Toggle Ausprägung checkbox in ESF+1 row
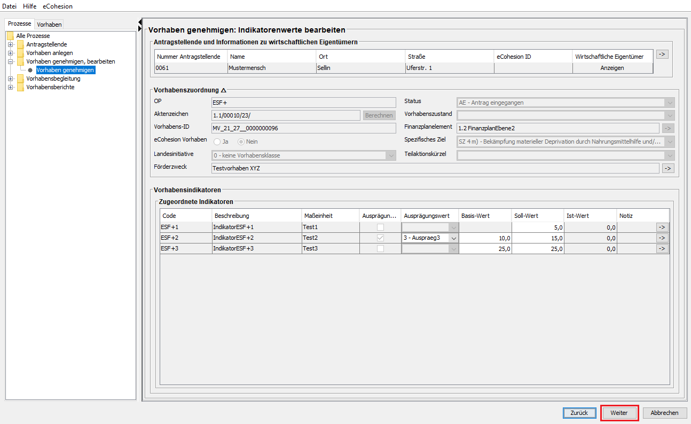The height and width of the screenshot is (424, 691). 380,227
